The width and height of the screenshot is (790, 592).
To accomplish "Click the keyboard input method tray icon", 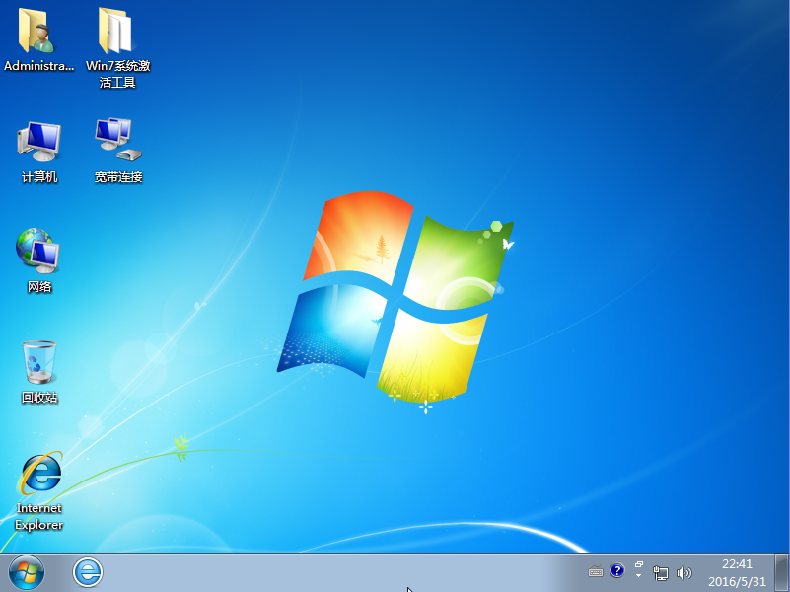I will pos(596,571).
